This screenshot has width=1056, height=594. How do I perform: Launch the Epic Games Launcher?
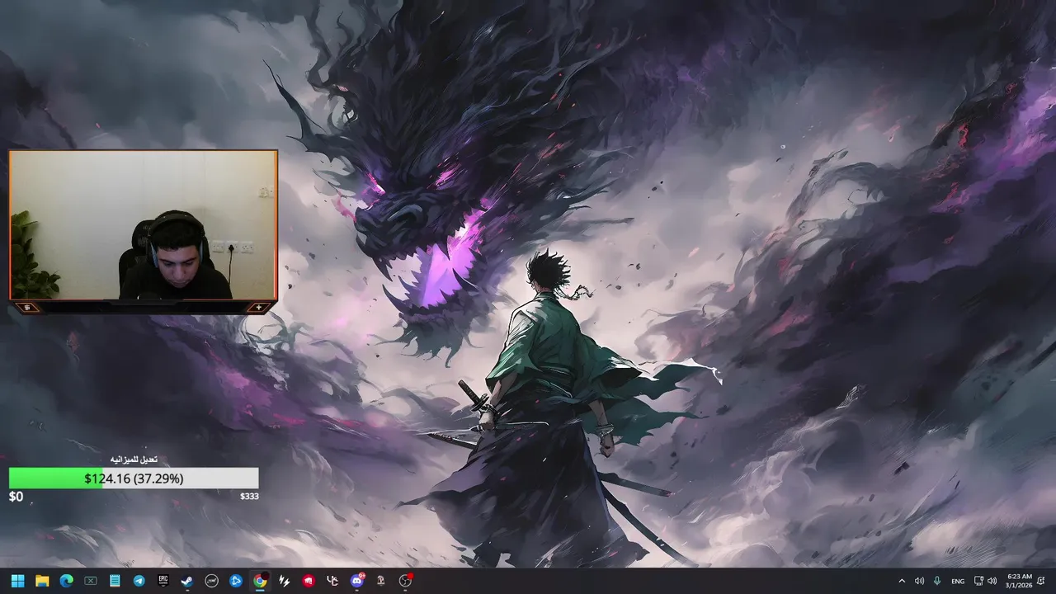click(x=163, y=581)
